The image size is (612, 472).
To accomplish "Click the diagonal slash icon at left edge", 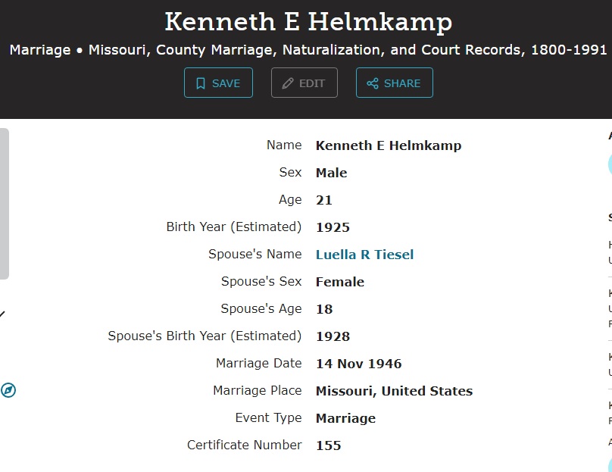I will click(2, 314).
